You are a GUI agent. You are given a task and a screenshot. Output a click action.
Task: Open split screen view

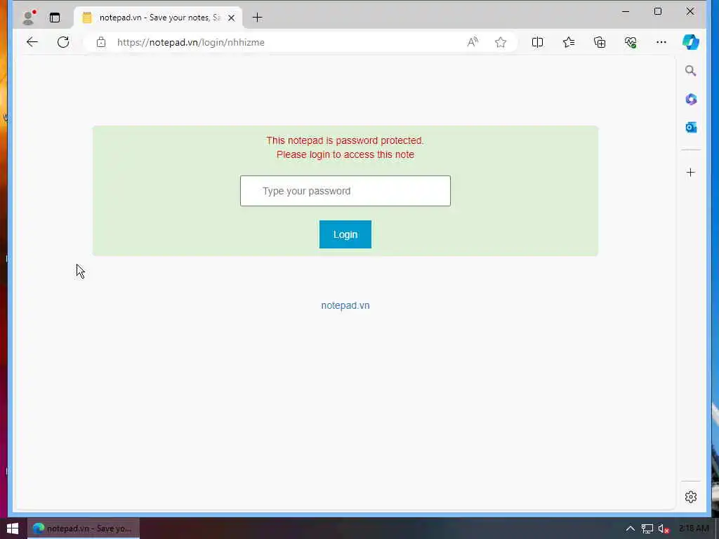(x=537, y=42)
